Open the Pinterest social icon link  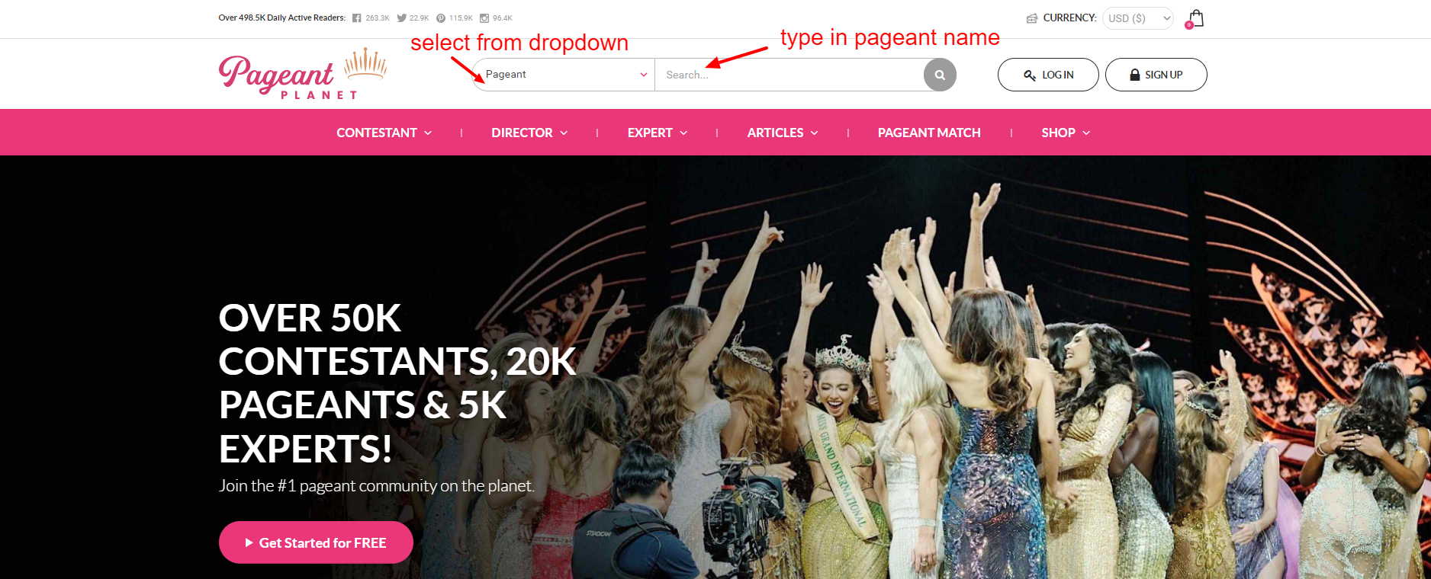click(441, 18)
